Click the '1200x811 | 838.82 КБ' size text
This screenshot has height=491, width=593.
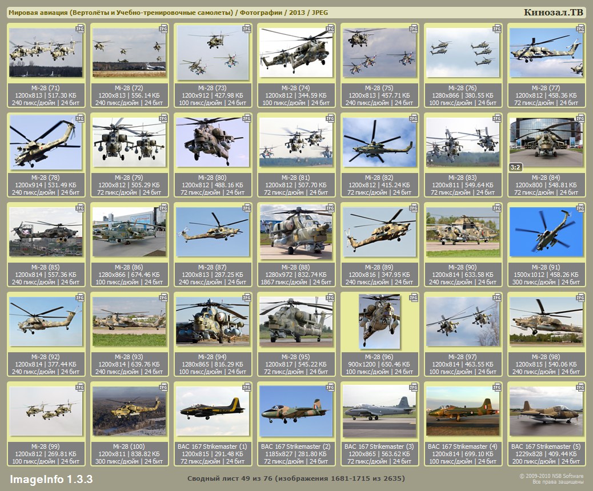pos(129,453)
